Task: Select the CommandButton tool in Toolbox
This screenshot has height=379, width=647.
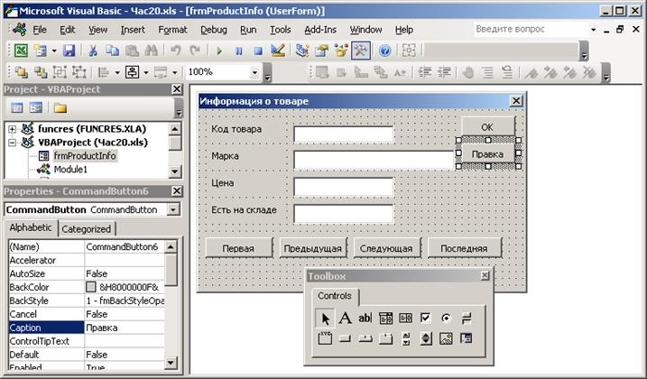Action: [345, 338]
